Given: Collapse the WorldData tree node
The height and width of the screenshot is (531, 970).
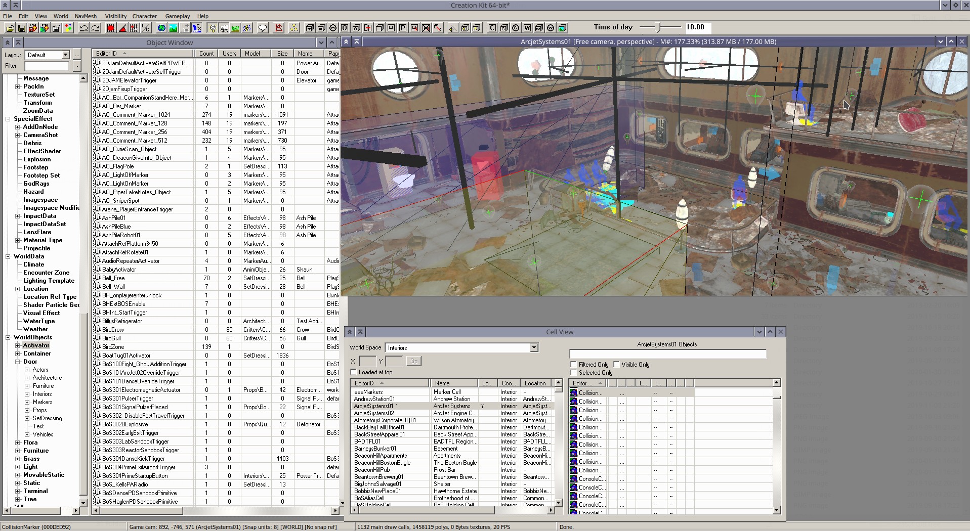Looking at the screenshot, I should click(8, 256).
